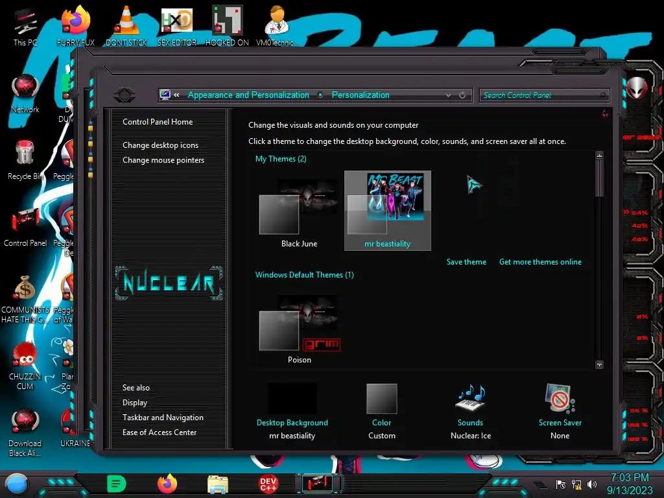Screen dimensions: 664x498
Task: Open the Screen Saver icon
Action: (560, 397)
